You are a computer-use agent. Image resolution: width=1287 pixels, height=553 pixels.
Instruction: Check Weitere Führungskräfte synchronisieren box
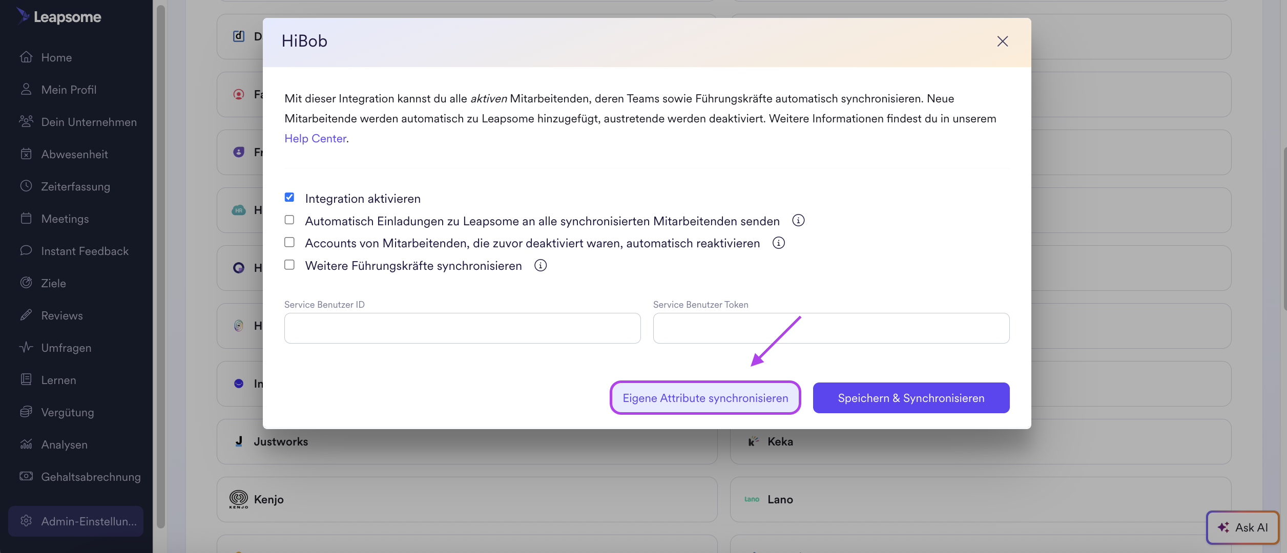click(x=289, y=265)
